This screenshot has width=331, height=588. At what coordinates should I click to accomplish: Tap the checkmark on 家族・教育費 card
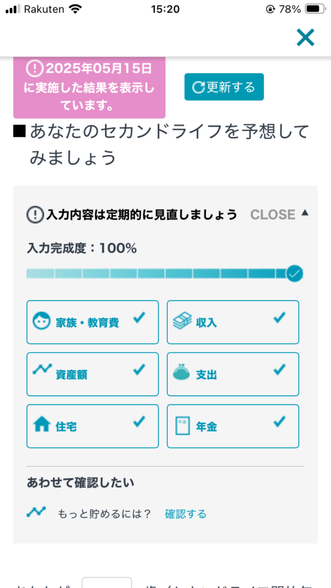coord(139,318)
